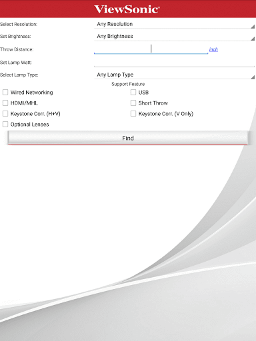Check the Optional Lenses checkbox
This screenshot has height=341, width=256.
click(5, 125)
